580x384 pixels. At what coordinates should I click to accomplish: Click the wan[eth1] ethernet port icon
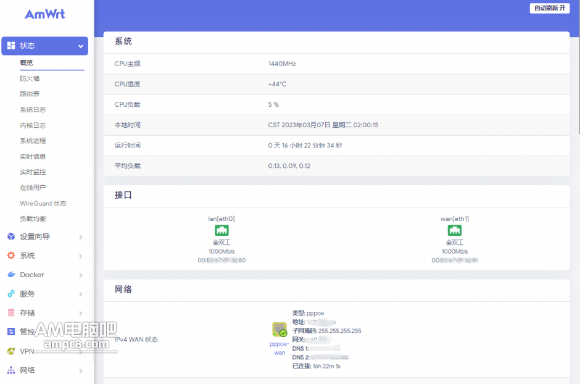pos(455,230)
